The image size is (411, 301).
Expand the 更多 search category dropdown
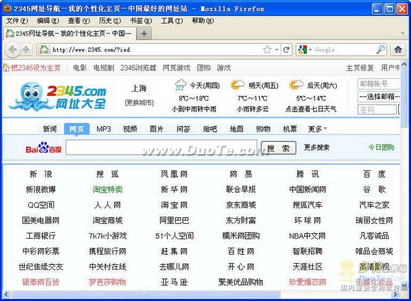[317, 129]
